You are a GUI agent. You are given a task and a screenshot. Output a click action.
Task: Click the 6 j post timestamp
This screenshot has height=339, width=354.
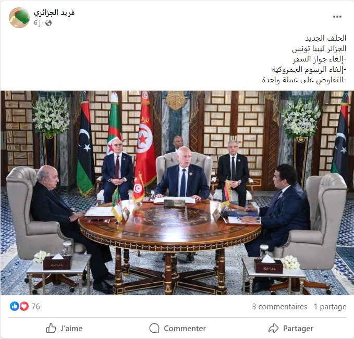coord(37,23)
